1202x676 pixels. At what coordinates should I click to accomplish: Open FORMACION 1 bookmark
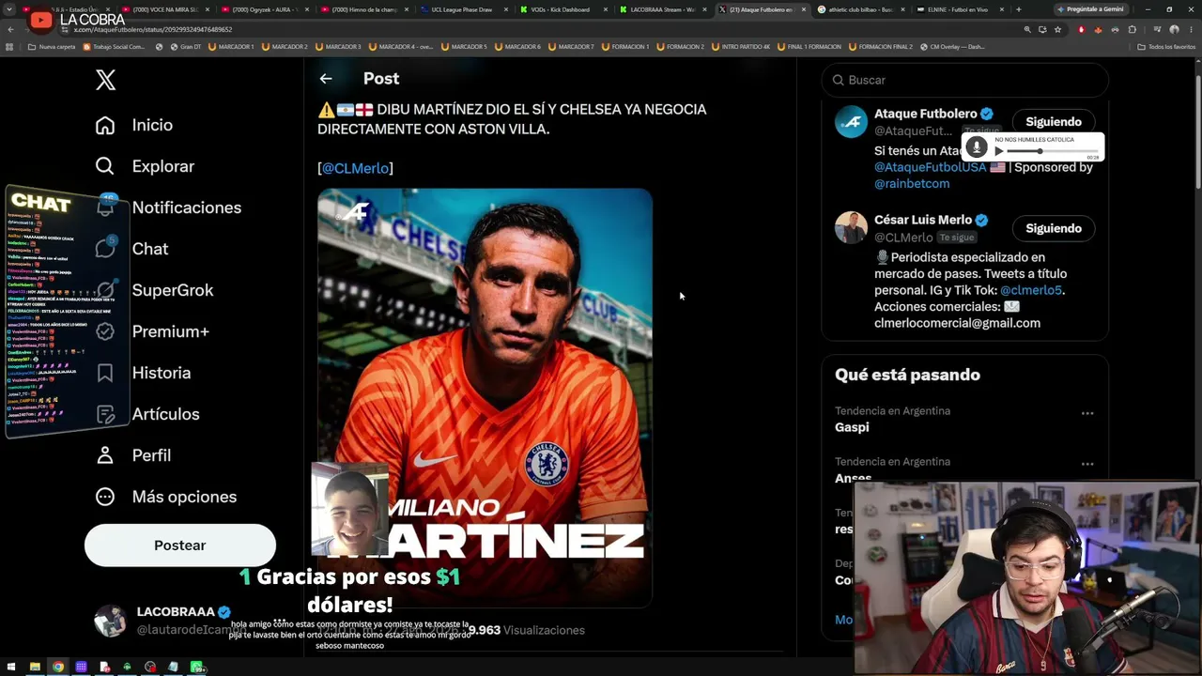627,46
